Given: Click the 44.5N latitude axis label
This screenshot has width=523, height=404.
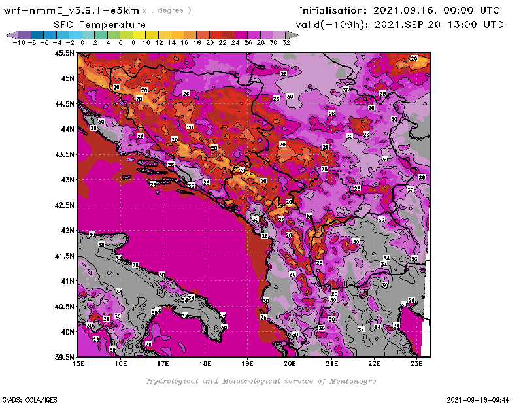Looking at the screenshot, I should tap(65, 104).
